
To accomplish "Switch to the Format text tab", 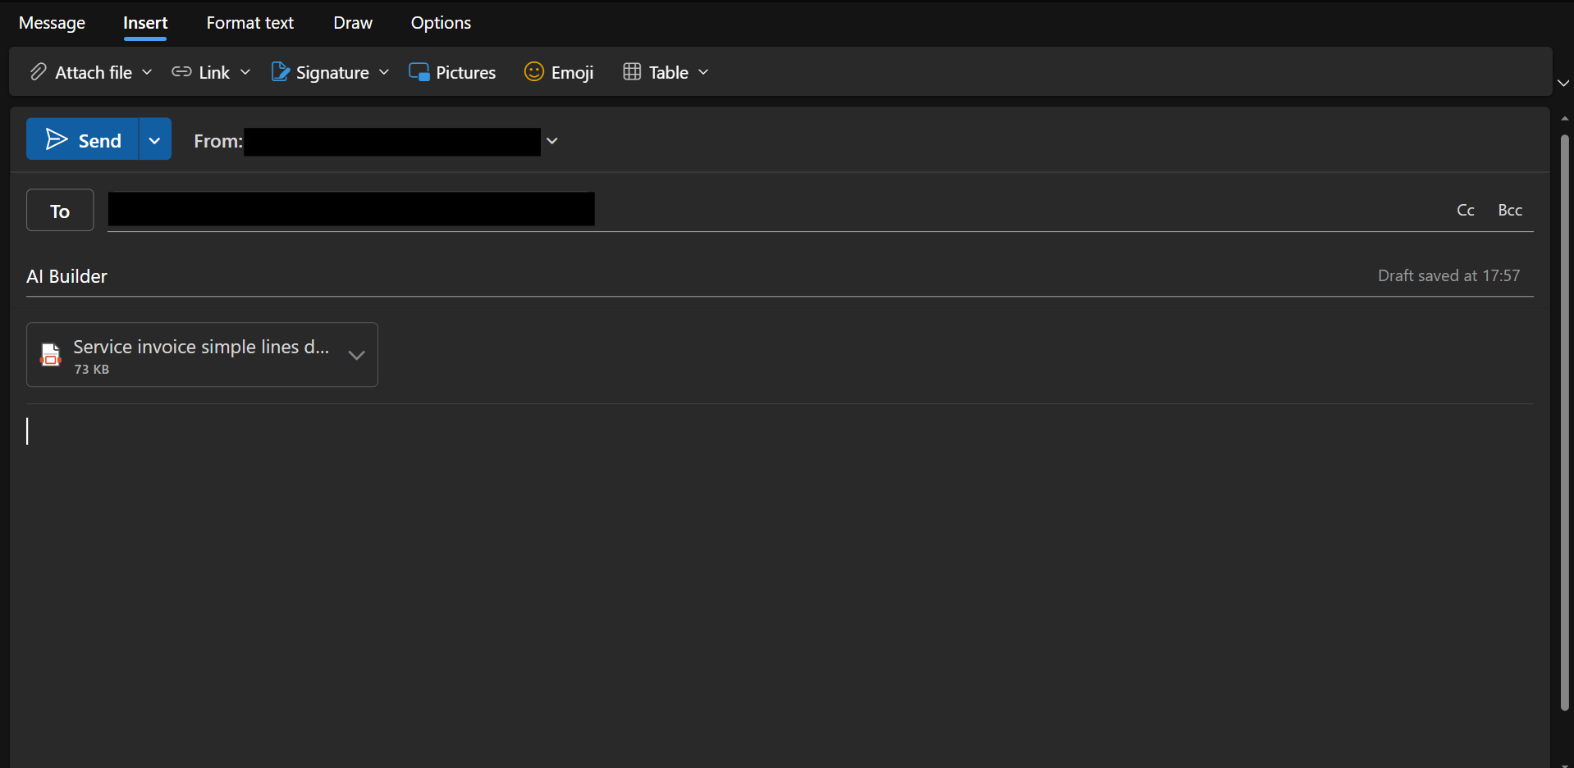I will pos(249,23).
